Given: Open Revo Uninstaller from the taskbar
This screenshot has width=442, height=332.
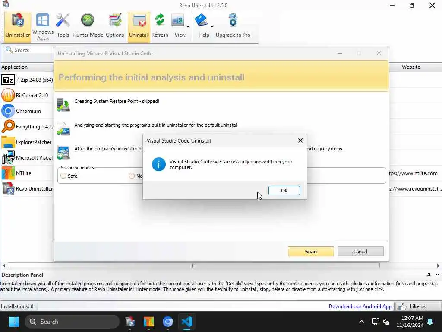Looking at the screenshot, I should click(x=130, y=322).
